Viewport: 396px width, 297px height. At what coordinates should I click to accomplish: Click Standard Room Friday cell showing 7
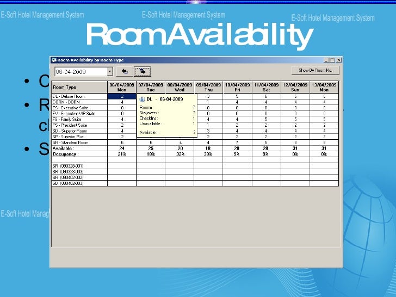[x=237, y=143]
